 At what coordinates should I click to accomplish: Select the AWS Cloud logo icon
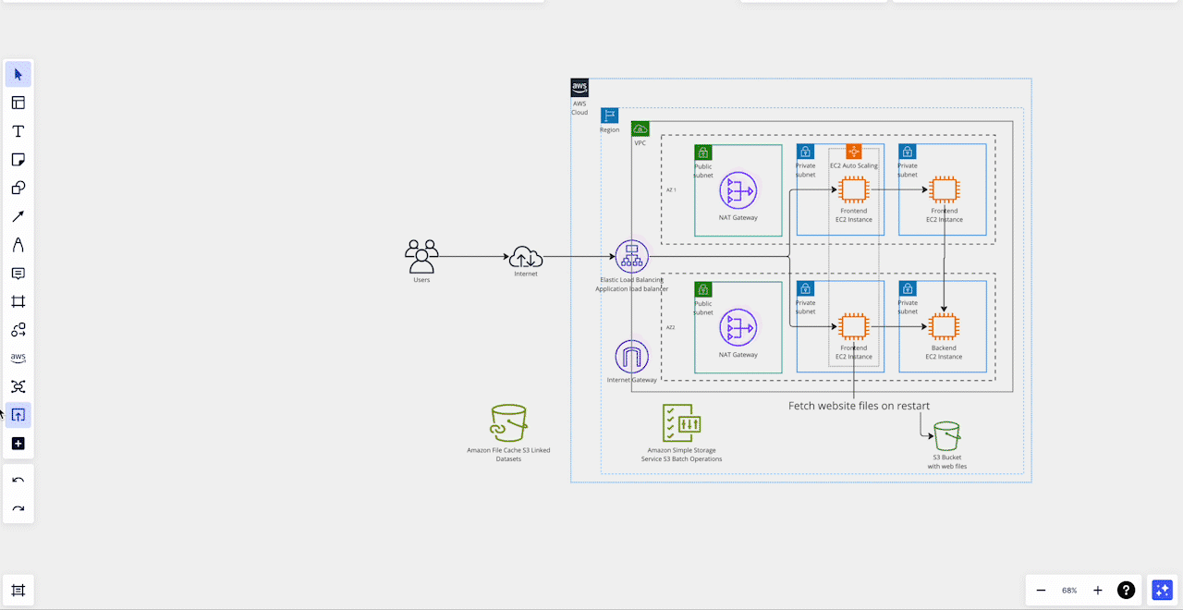(579, 88)
